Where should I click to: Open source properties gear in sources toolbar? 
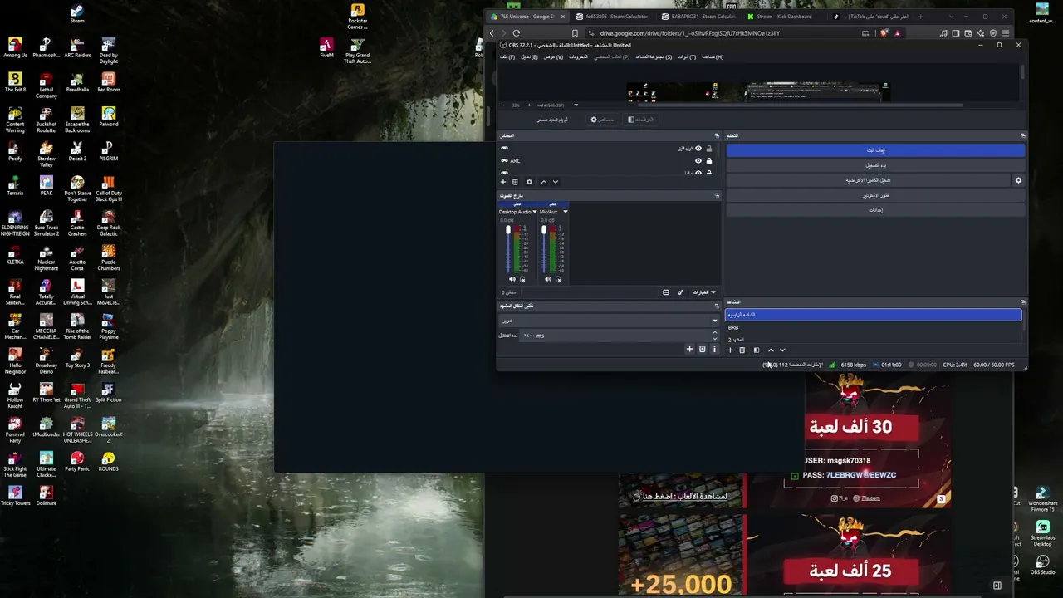tap(529, 182)
